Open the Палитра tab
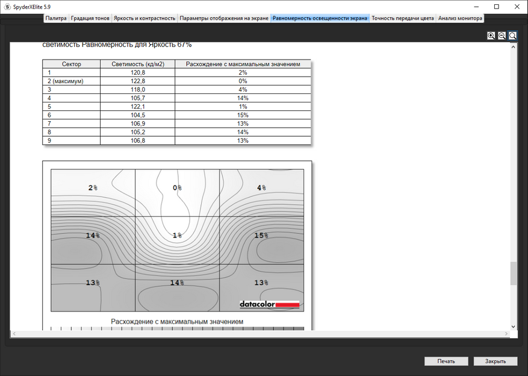Viewport: 528px width, 376px height. coord(56,18)
